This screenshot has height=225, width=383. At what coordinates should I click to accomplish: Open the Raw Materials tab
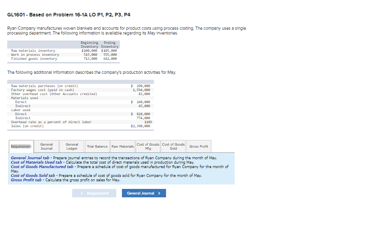click(x=123, y=146)
